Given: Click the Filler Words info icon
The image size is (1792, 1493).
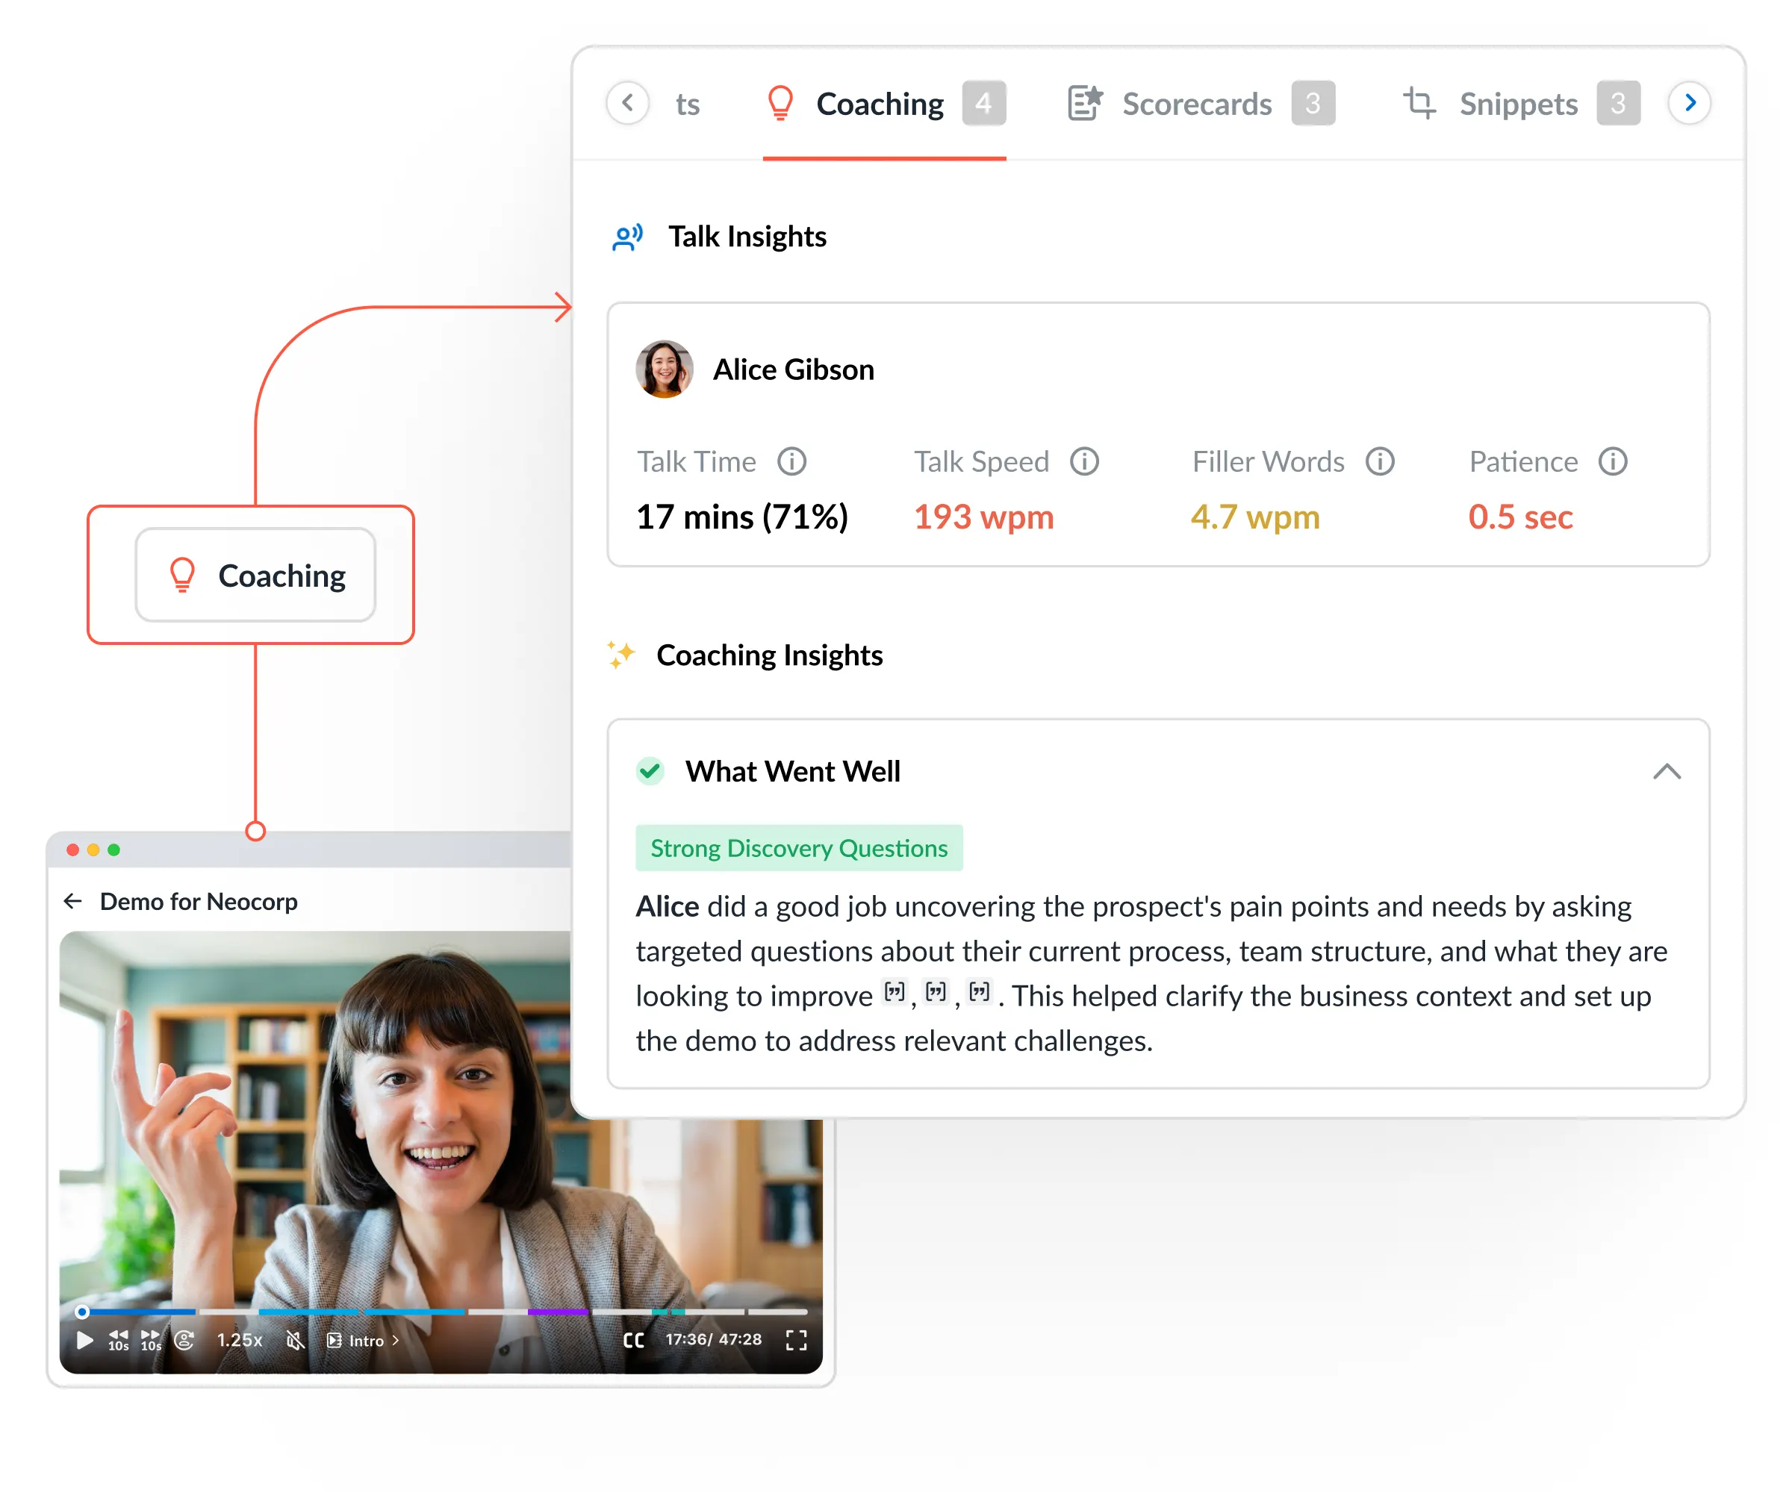Looking at the screenshot, I should (x=1379, y=461).
